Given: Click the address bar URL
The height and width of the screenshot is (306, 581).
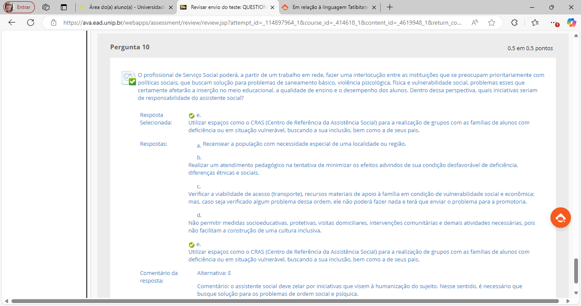Looking at the screenshot, I should tap(262, 23).
